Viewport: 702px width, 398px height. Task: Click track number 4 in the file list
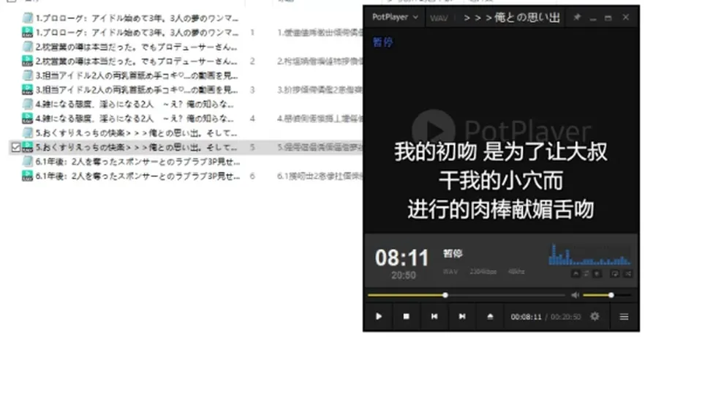pyautogui.click(x=252, y=119)
